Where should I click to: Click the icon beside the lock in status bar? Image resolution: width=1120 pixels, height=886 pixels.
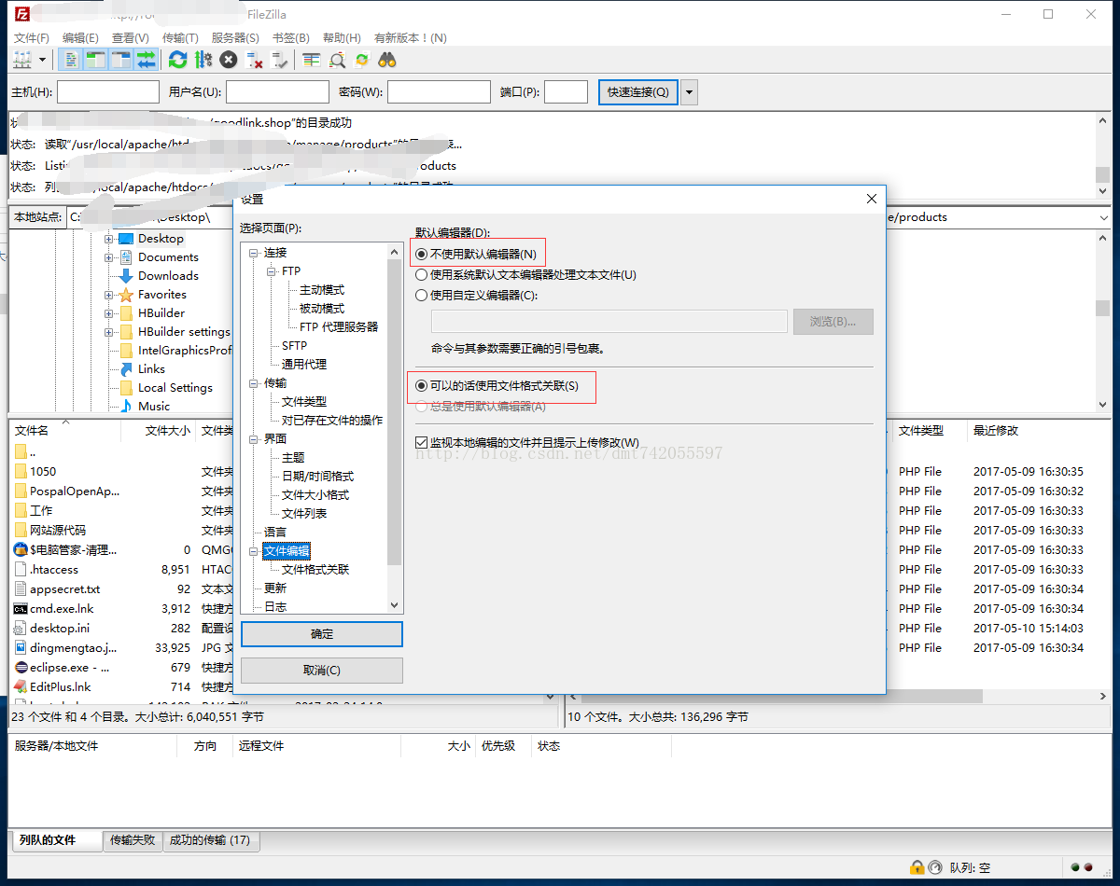click(935, 867)
